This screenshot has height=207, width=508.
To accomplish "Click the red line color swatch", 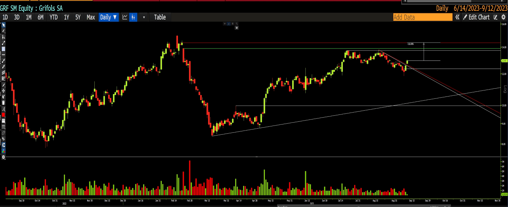I will pos(3,115).
